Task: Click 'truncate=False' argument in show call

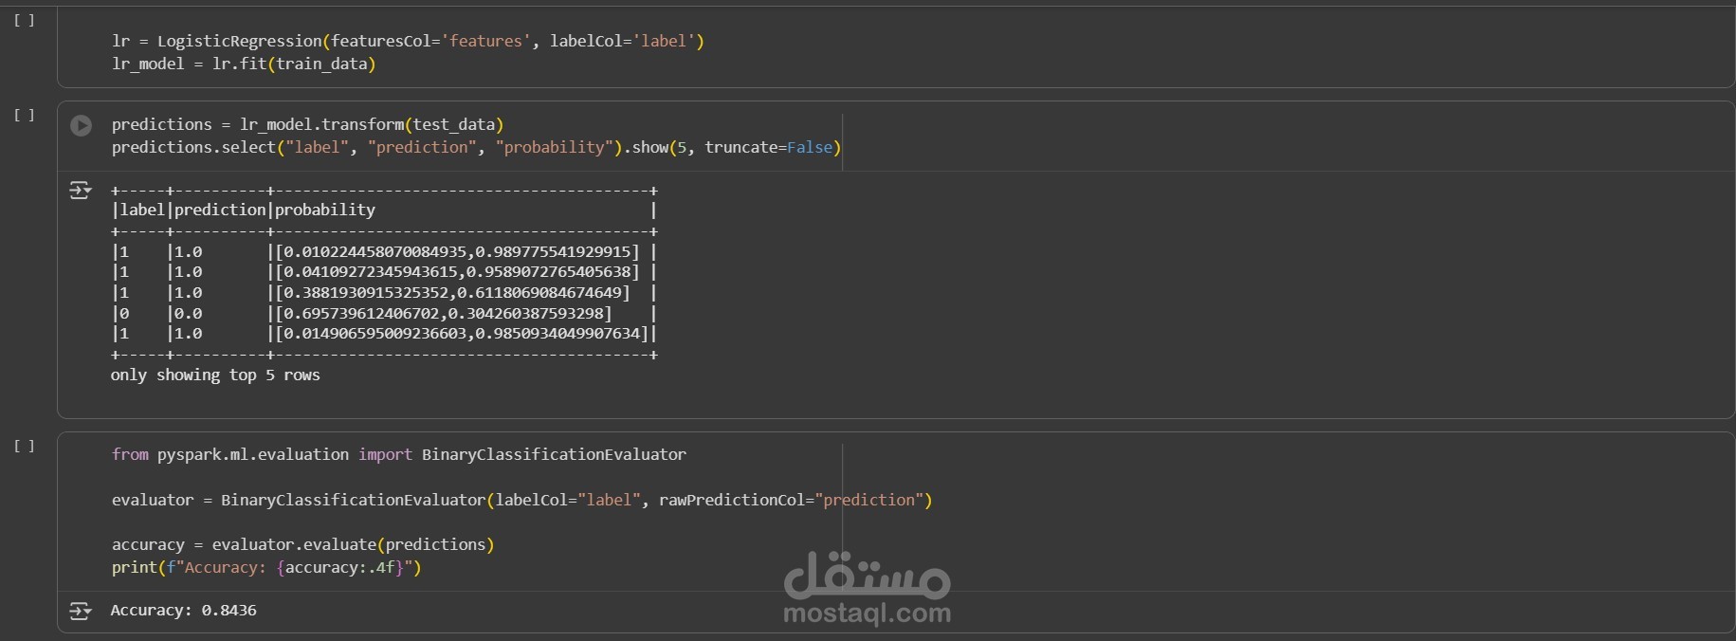Action: click(769, 147)
